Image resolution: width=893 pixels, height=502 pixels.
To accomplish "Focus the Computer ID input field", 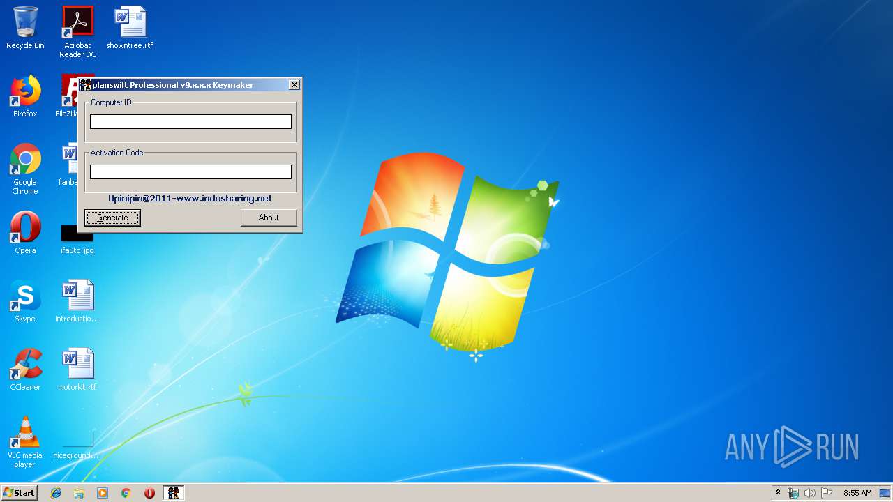I will click(190, 121).
